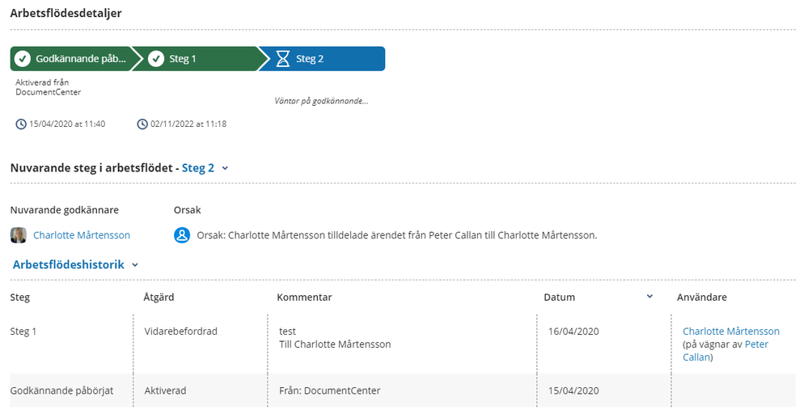This screenshot has height=418, width=808.
Task: Toggle sort order arrow on Datum column
Action: click(649, 297)
